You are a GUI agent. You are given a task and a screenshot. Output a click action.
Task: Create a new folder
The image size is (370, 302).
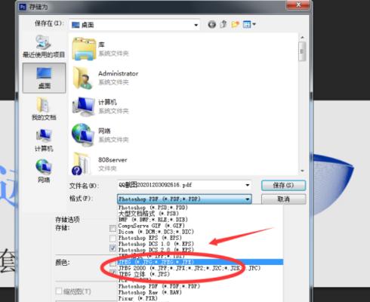[x=235, y=24]
